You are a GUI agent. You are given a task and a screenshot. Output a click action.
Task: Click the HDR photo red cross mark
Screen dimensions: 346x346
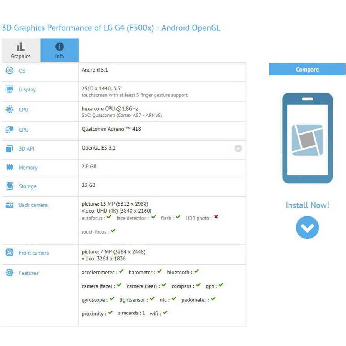216,217
